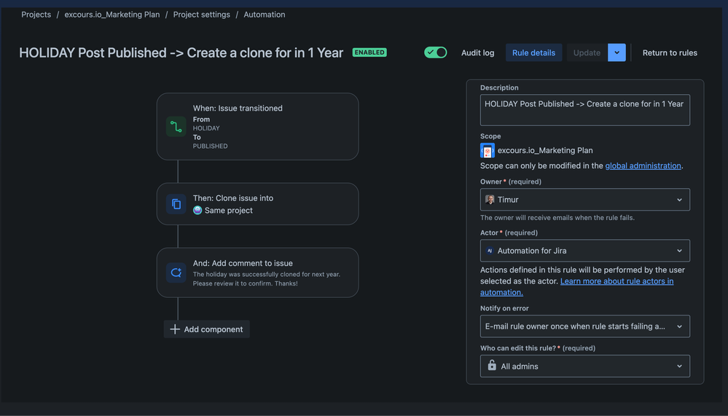Open the global administration link
The width and height of the screenshot is (728, 416).
(x=643, y=166)
